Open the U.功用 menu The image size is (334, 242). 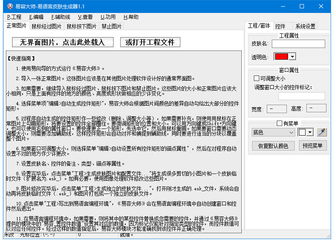(x=108, y=17)
